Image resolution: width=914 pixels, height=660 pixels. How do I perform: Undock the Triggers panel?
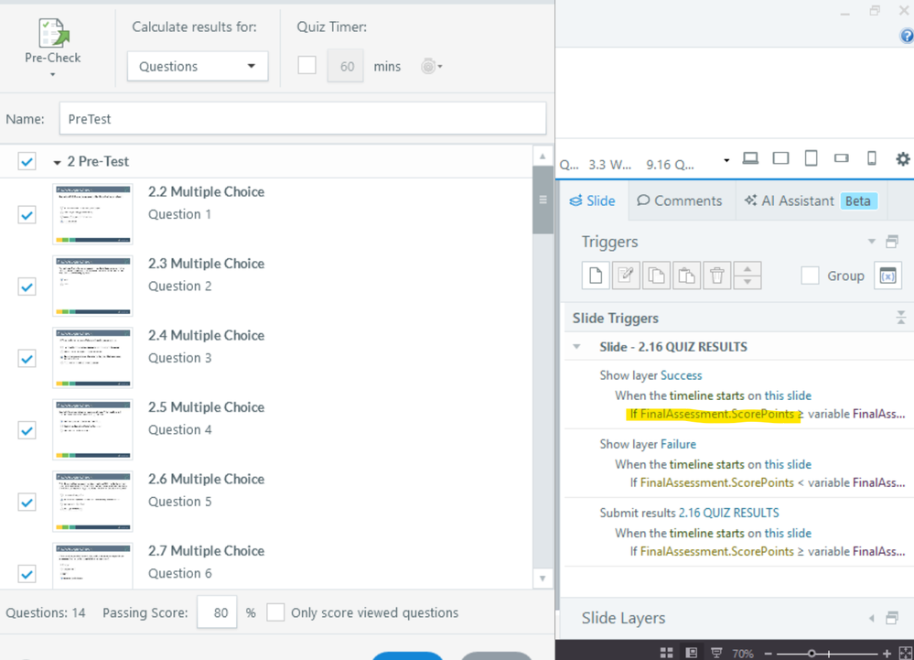click(892, 242)
